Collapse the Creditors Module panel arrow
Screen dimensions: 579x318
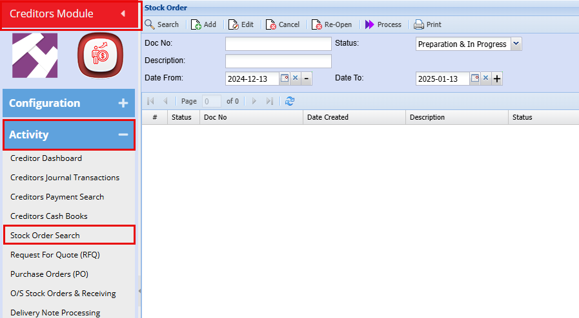point(123,14)
